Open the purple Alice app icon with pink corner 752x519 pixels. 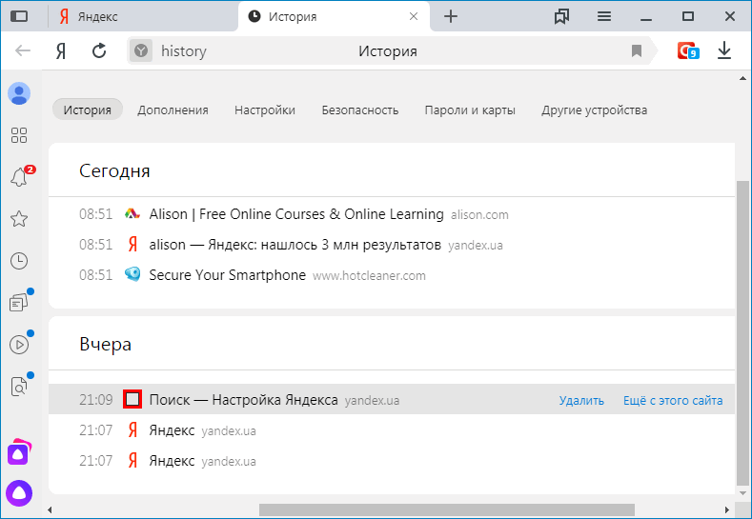click(19, 452)
